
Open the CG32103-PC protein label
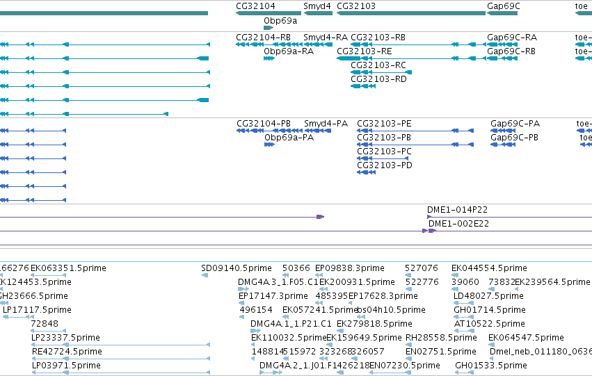pyautogui.click(x=384, y=152)
